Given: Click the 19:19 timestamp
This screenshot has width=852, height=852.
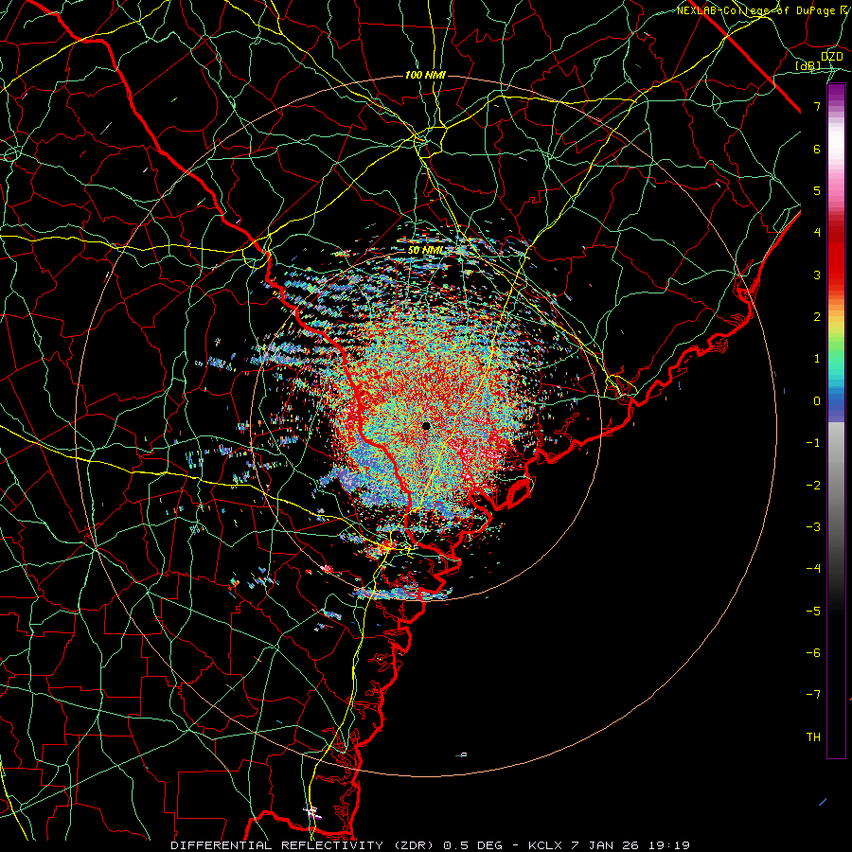Looking at the screenshot, I should pos(668,845).
